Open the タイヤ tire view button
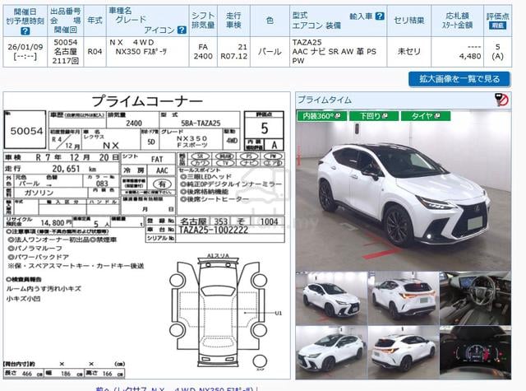This screenshot has width=526, height=391. click(x=426, y=116)
